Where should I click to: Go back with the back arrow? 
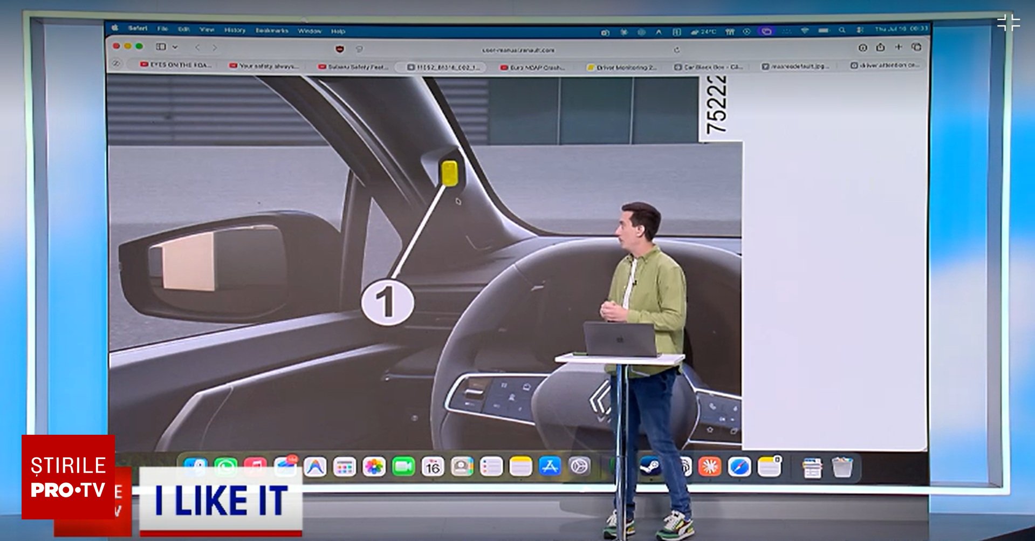coord(197,47)
